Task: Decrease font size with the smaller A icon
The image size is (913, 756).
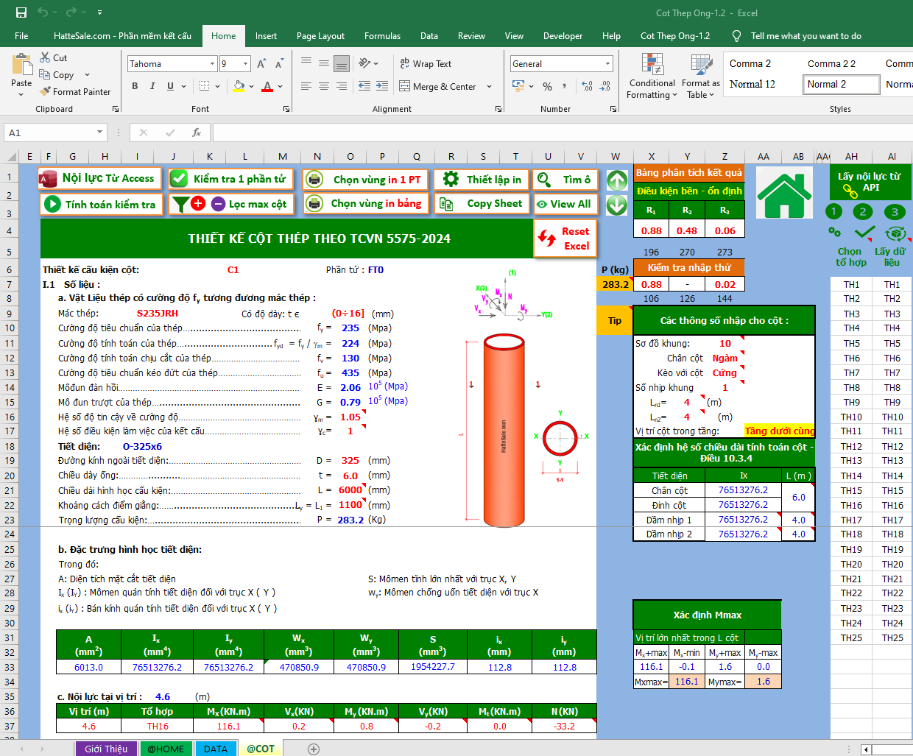Action: [279, 64]
